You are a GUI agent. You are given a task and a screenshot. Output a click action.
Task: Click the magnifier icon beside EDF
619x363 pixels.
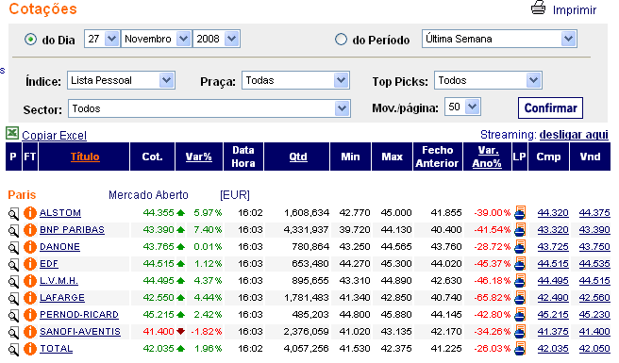(x=13, y=264)
